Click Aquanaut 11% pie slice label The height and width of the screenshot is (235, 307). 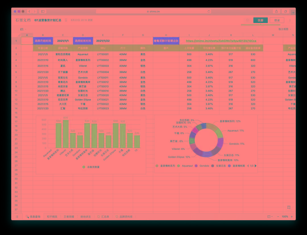[236, 131]
